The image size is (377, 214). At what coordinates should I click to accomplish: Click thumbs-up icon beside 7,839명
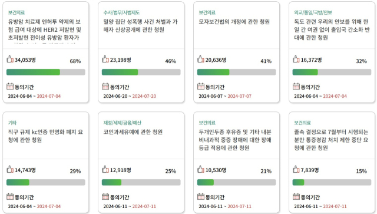(x=296, y=169)
